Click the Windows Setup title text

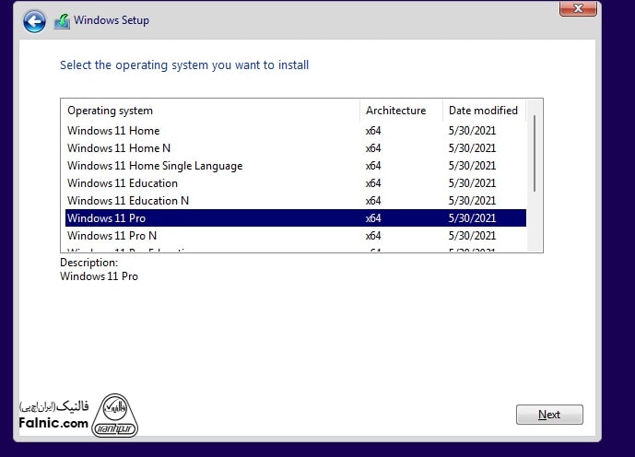(111, 20)
